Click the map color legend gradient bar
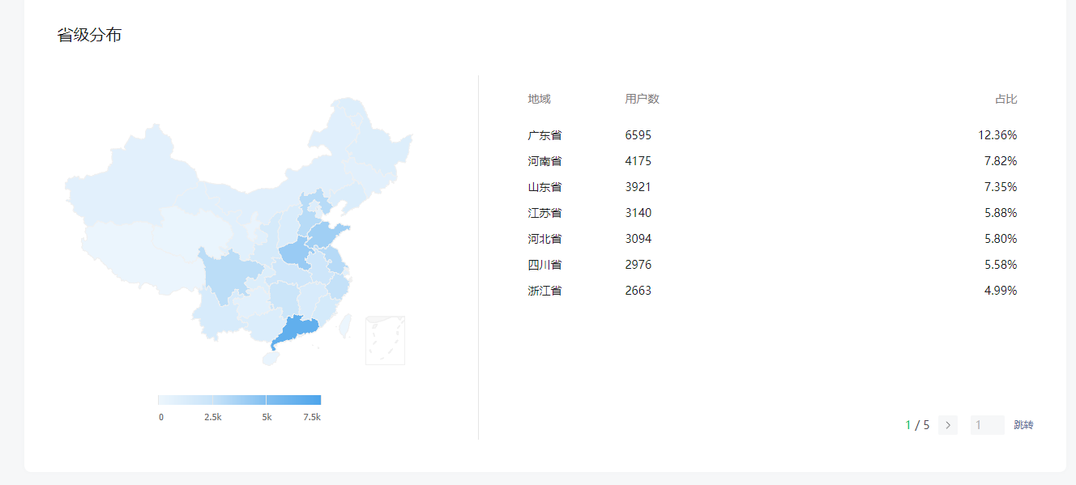1076x485 pixels. point(239,400)
